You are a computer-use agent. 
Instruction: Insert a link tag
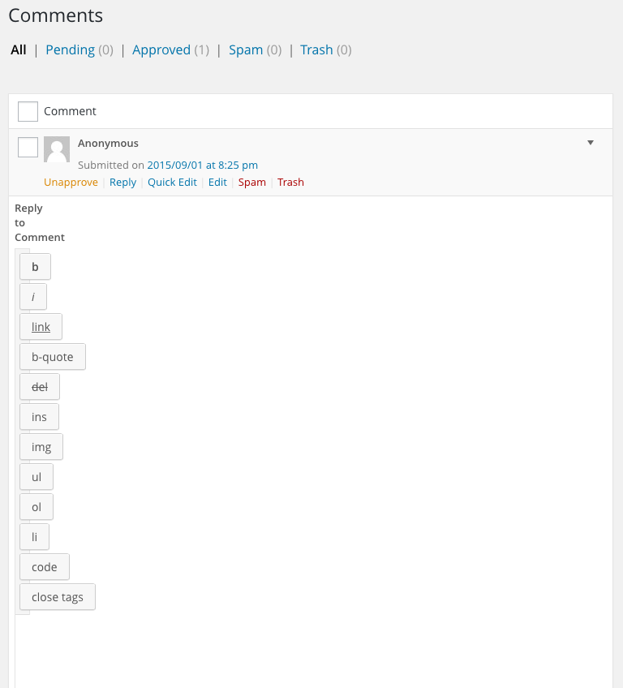coord(41,327)
